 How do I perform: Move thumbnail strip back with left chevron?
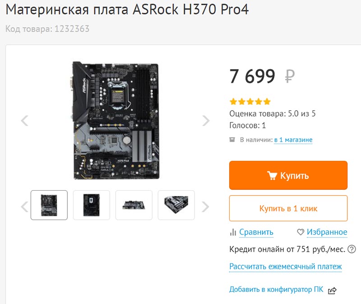point(25,207)
